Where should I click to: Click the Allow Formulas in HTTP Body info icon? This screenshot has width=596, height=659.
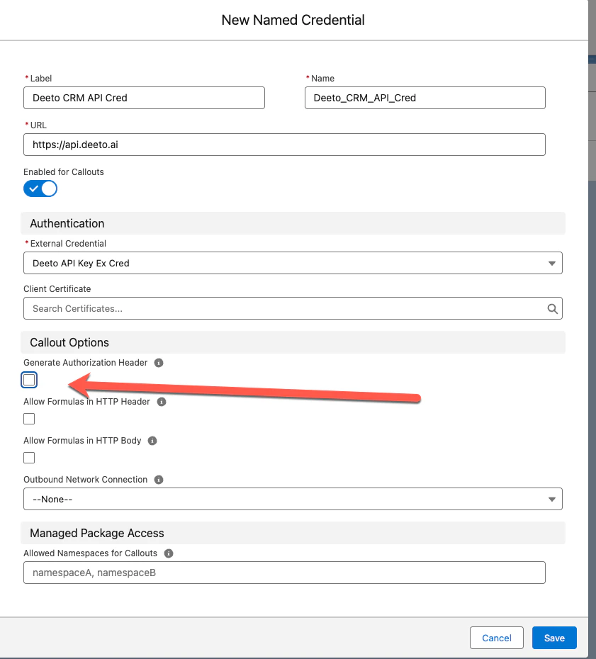coord(152,441)
